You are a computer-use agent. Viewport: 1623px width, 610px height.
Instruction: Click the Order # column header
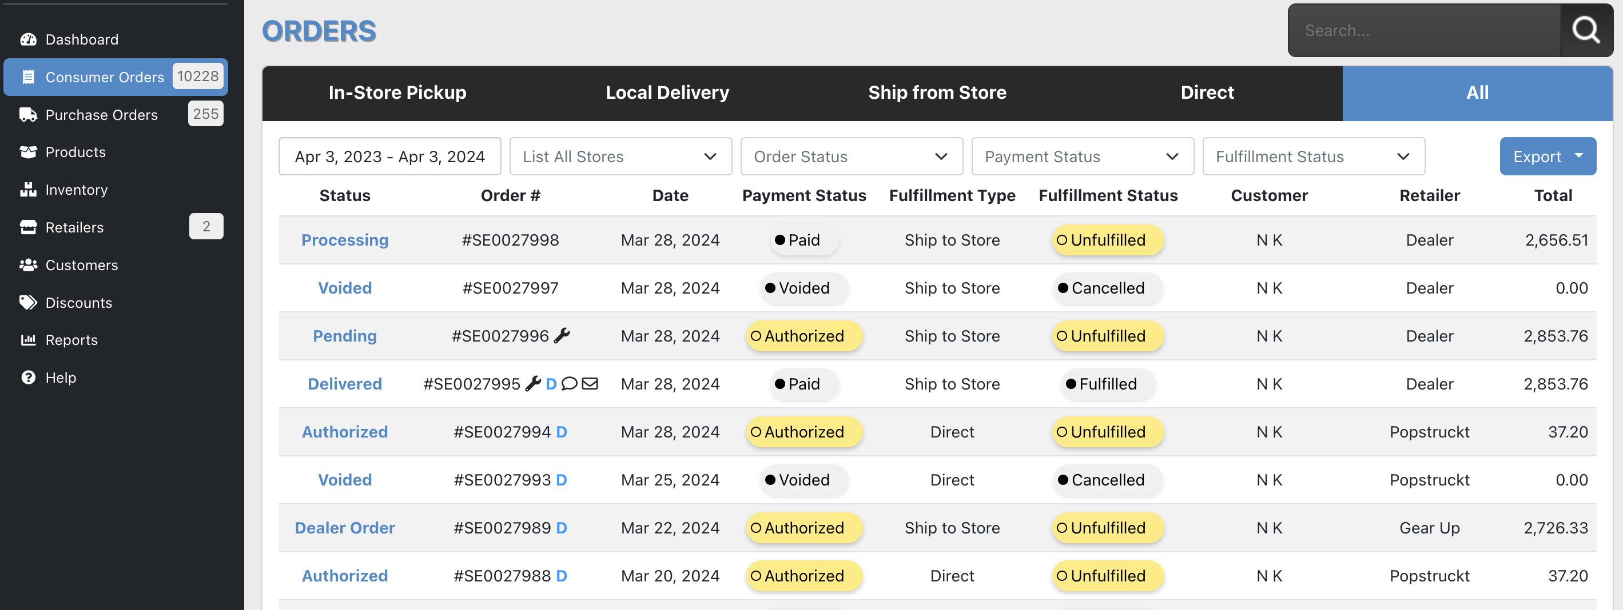coord(510,195)
